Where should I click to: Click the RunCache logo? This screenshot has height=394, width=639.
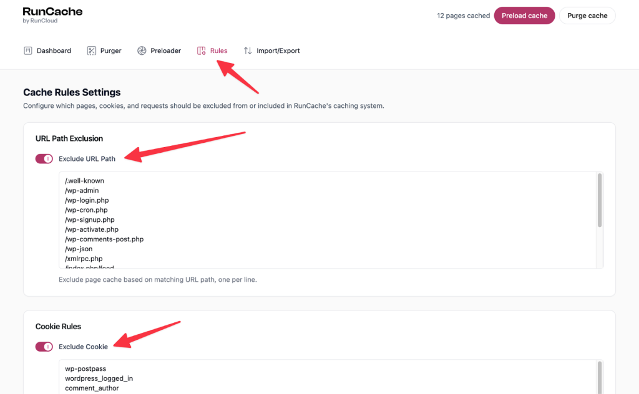coord(52,15)
